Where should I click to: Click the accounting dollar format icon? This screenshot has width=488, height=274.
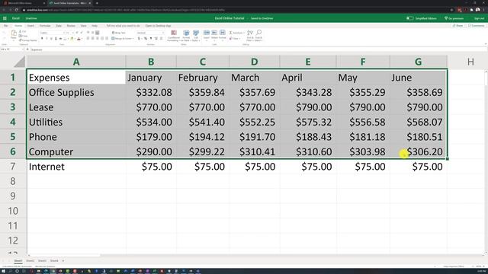click(139, 39)
